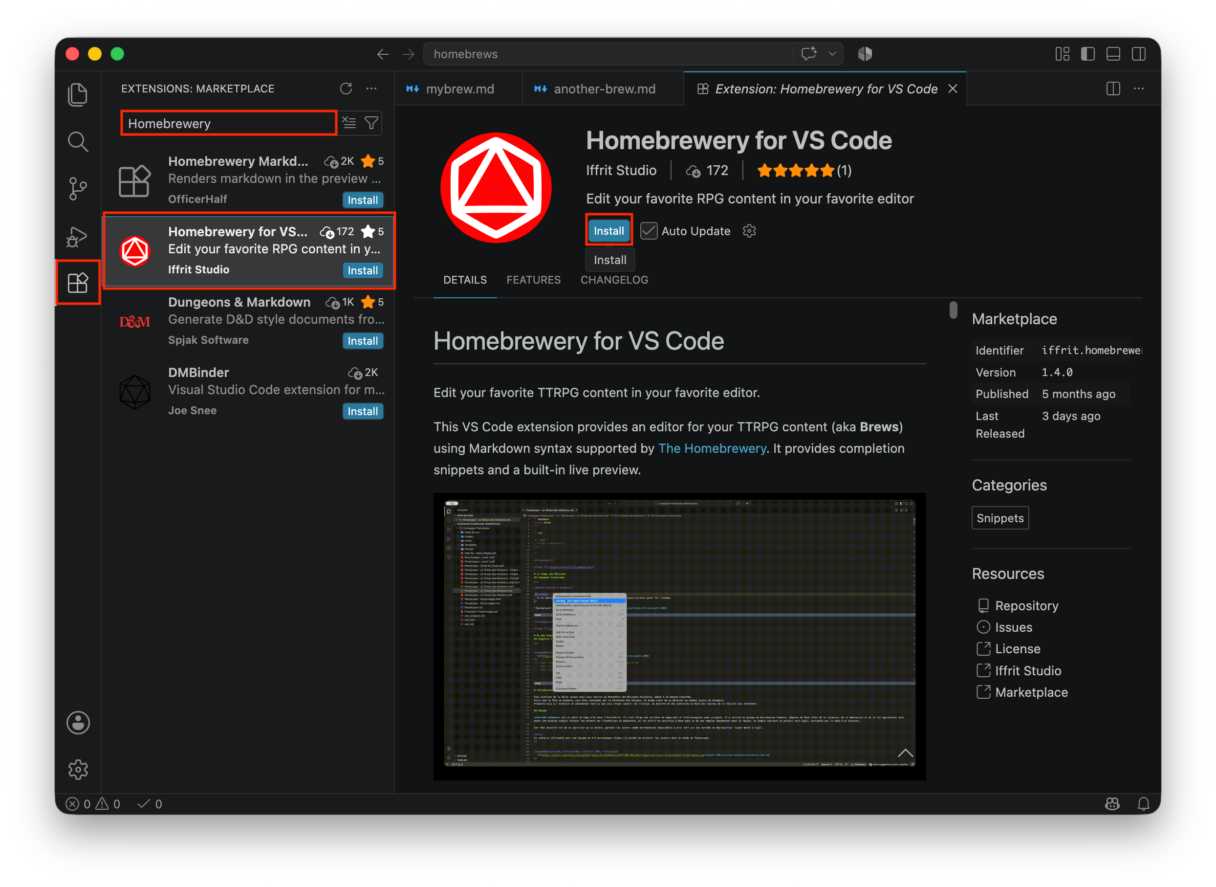Open the Extensions view icon
Image resolution: width=1216 pixels, height=887 pixels.
78,283
